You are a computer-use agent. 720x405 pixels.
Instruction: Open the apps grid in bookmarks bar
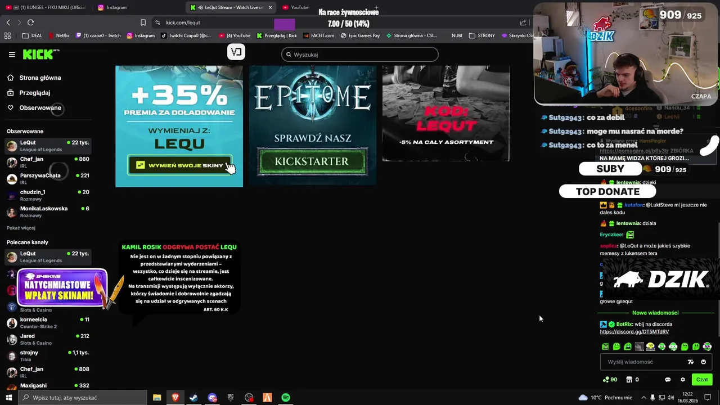point(7,35)
